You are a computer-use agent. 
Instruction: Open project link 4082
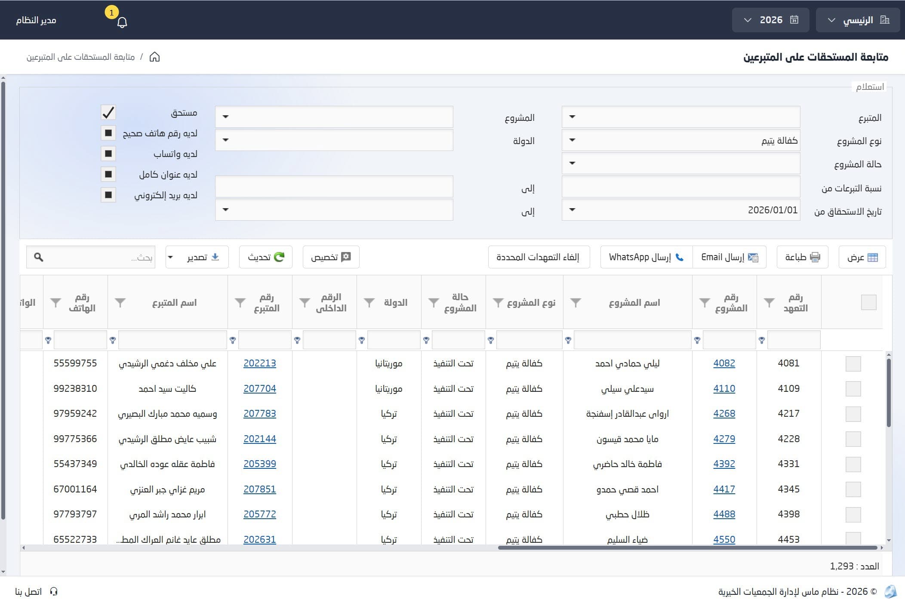click(x=724, y=363)
